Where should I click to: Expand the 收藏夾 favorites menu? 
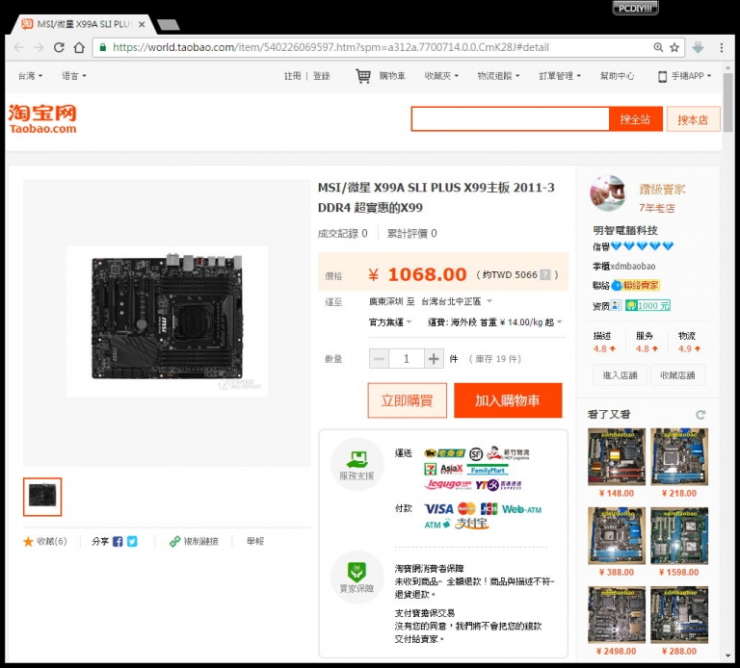(441, 75)
